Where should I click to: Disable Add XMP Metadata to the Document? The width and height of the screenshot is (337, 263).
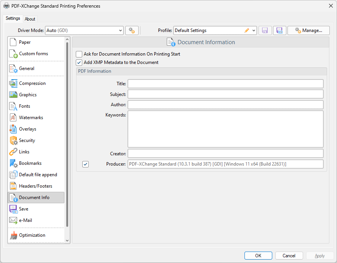[79, 62]
